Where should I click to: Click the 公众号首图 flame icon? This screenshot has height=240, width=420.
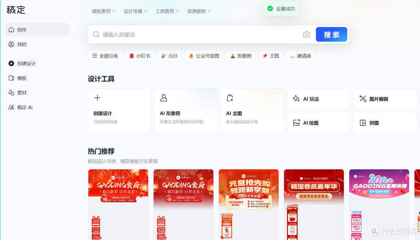(x=191, y=56)
